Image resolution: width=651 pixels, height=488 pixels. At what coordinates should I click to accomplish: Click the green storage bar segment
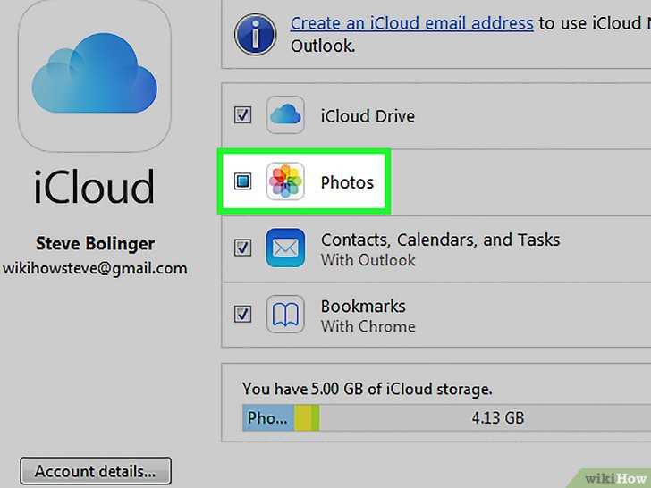tap(315, 418)
